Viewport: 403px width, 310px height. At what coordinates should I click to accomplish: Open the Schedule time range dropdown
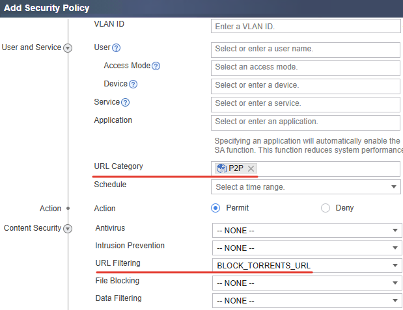[x=305, y=187]
